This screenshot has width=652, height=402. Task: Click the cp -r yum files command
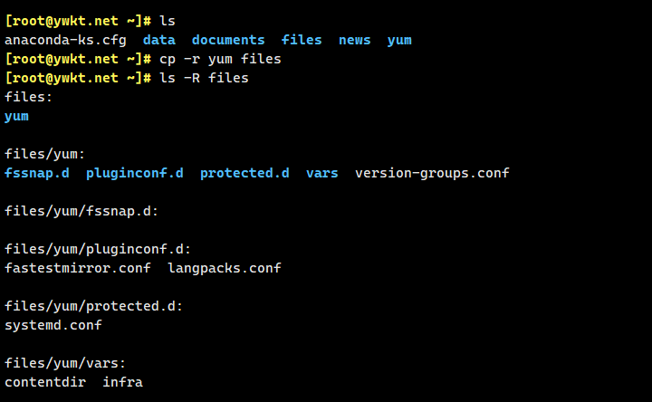click(220, 59)
